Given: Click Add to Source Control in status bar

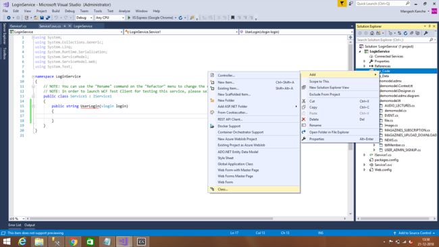Looking at the screenshot, I should [414, 233].
